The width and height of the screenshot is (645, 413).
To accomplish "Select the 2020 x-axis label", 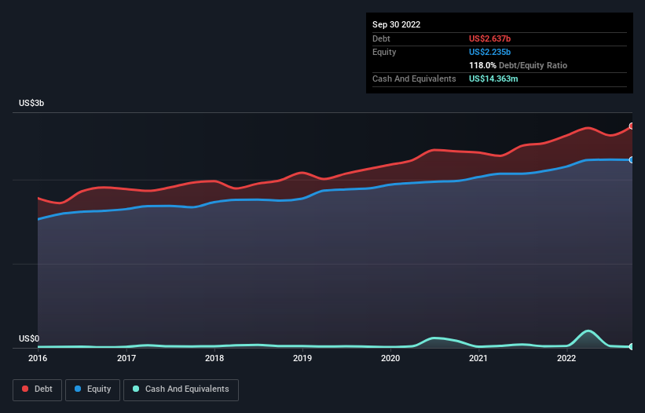I will pos(390,358).
